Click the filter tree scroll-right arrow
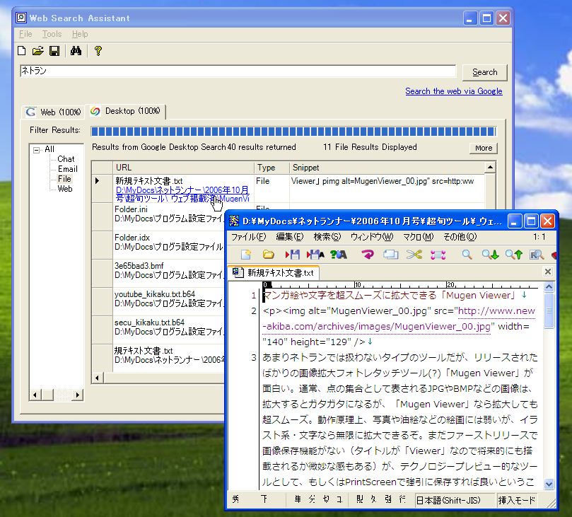 tap(77, 395)
